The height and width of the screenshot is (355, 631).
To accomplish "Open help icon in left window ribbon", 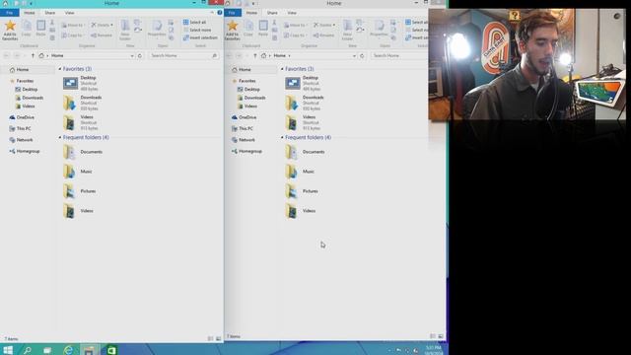I will [220, 13].
